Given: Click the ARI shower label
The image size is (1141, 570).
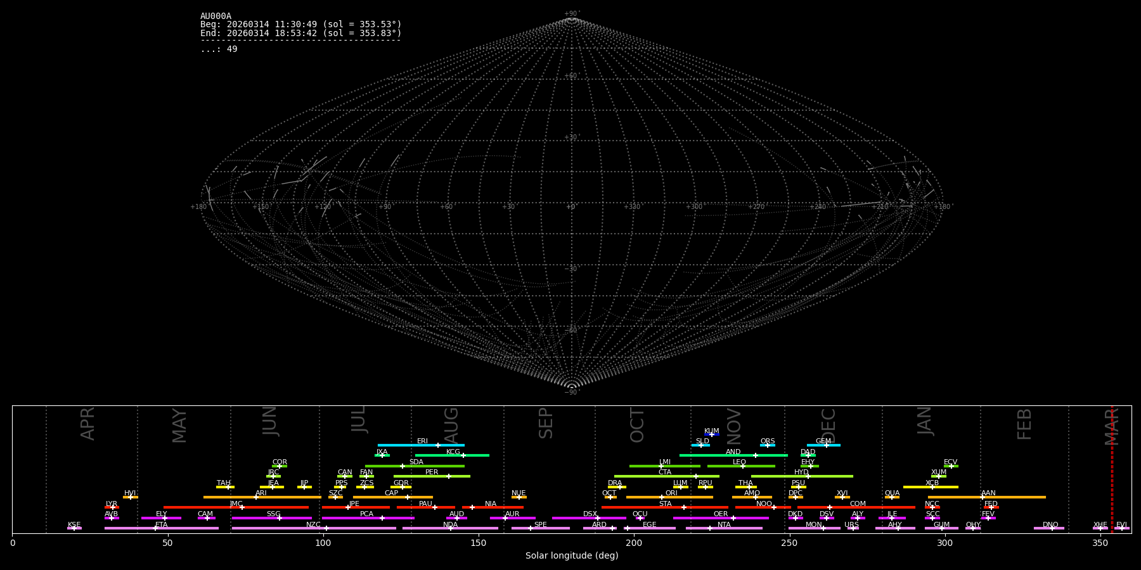Looking at the screenshot, I should [x=261, y=493].
